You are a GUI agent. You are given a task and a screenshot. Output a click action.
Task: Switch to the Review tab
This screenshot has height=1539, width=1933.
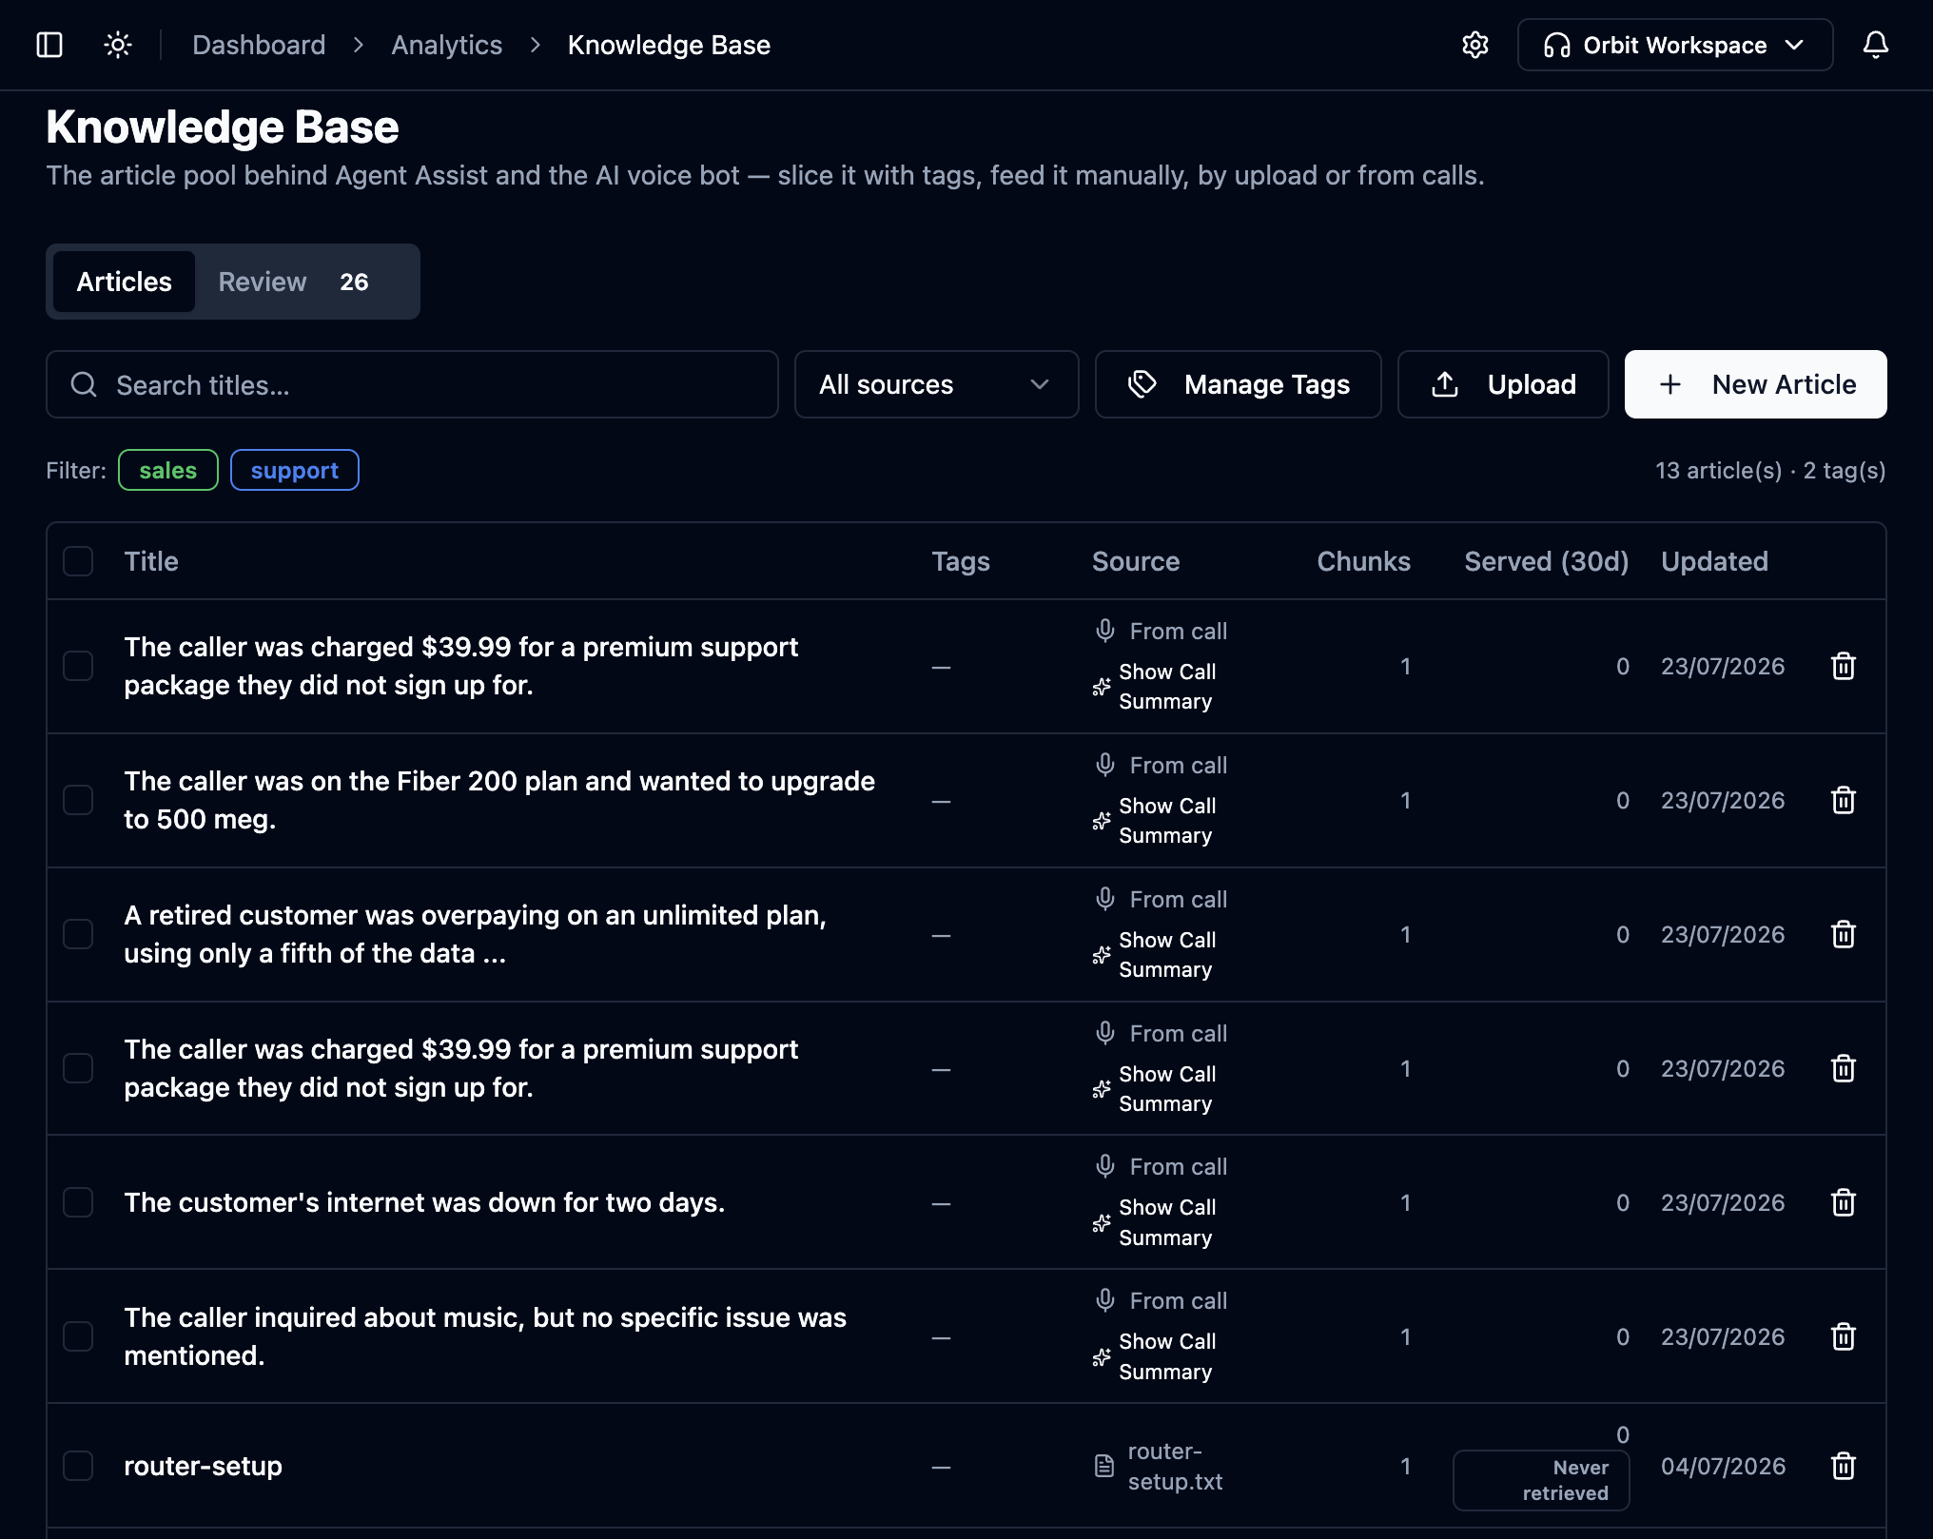(x=293, y=282)
